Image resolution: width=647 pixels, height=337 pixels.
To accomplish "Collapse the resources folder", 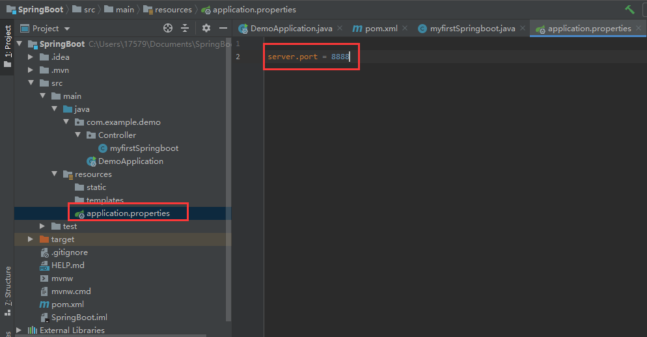I will 55,174.
